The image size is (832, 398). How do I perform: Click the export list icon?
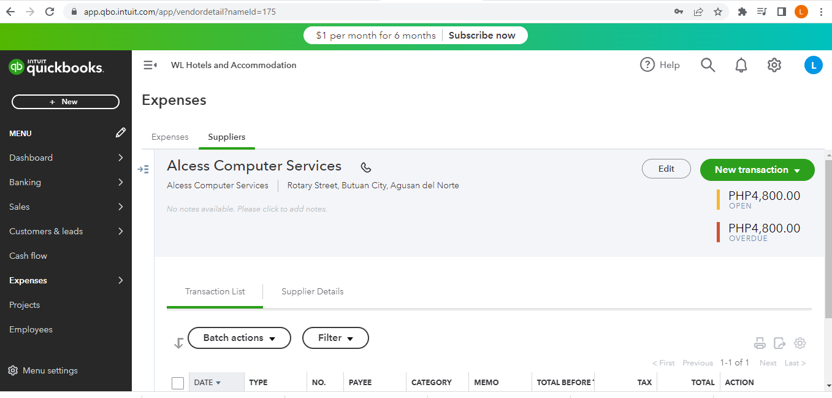(x=779, y=343)
